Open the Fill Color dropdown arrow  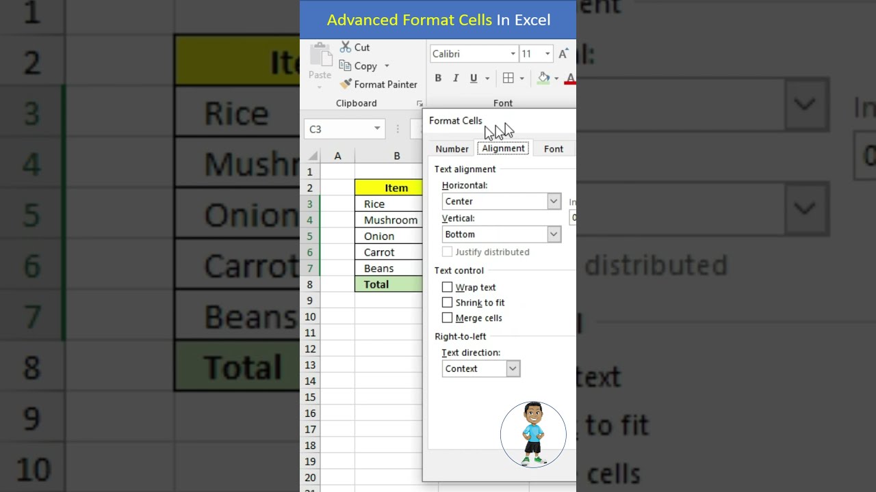point(556,79)
